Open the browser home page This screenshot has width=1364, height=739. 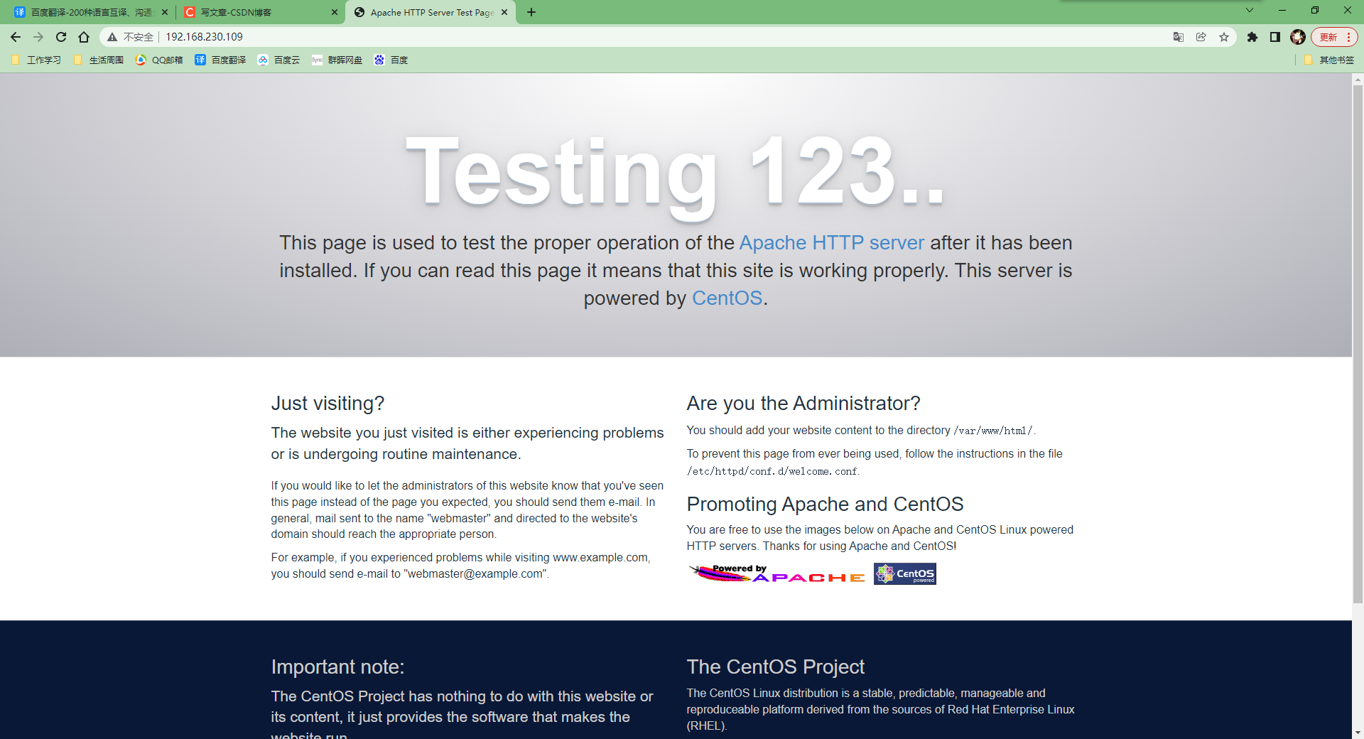pos(84,37)
